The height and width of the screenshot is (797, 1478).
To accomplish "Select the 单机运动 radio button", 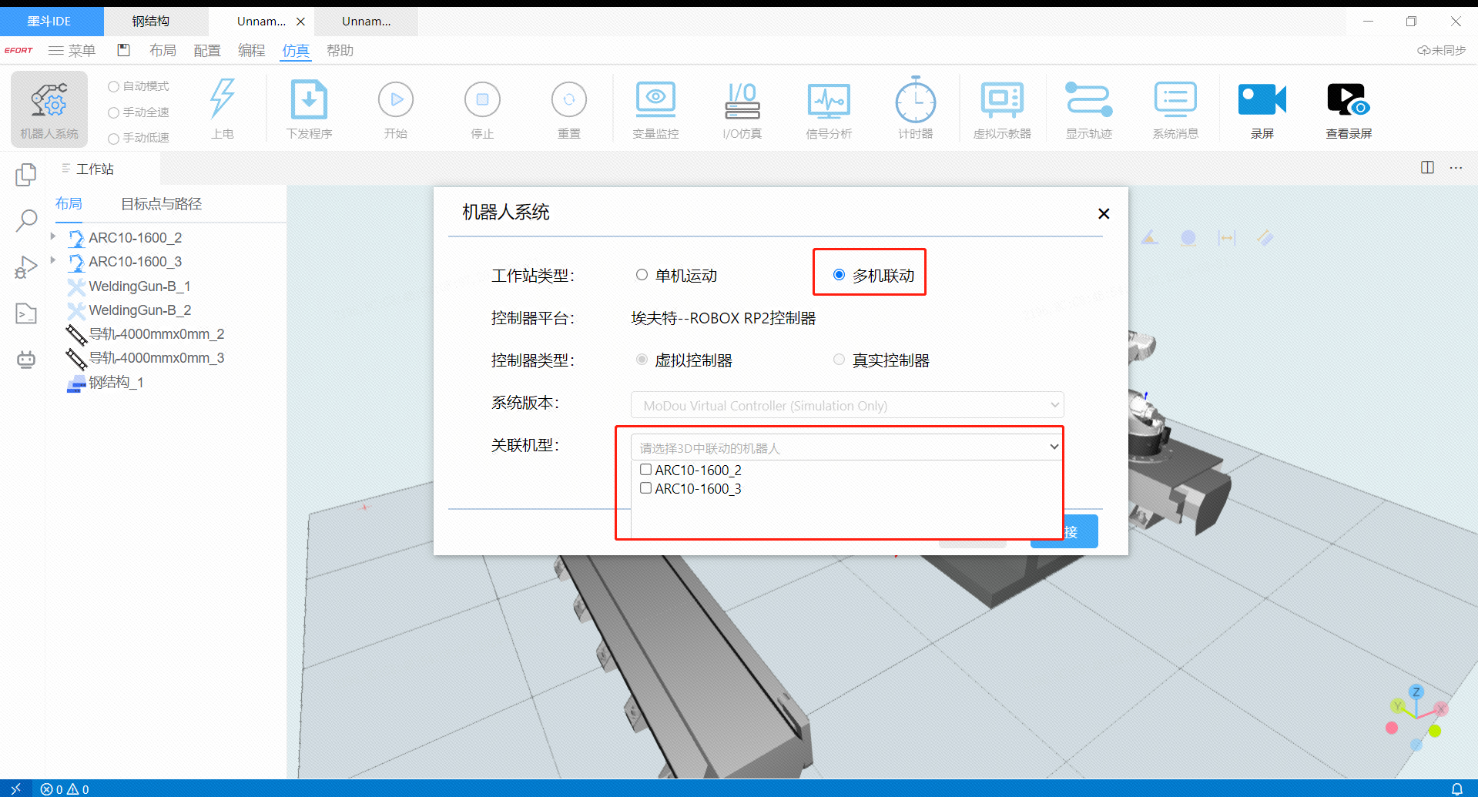I will pos(642,275).
